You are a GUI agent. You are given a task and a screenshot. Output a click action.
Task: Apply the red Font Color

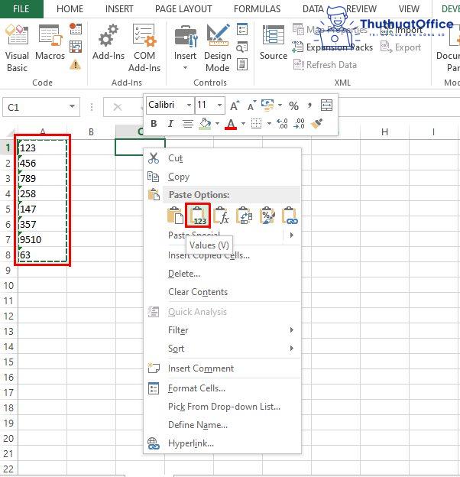coord(231,124)
